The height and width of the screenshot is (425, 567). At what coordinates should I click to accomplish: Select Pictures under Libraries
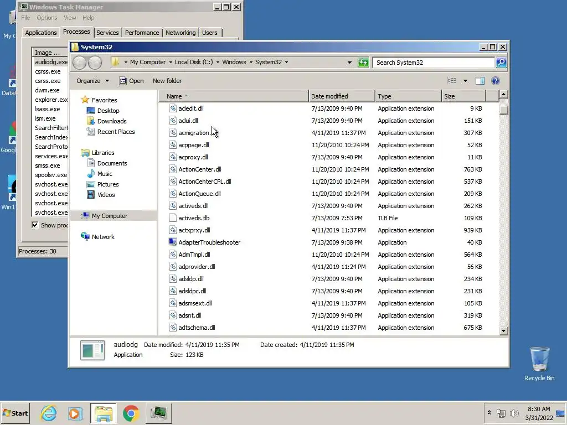click(x=108, y=184)
